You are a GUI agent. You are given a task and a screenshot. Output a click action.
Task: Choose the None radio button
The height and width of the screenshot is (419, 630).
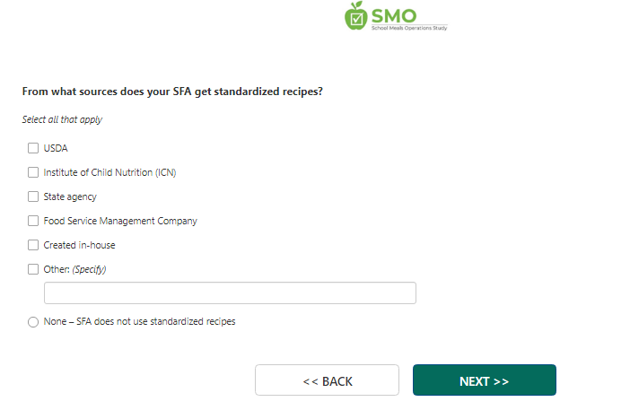pos(33,321)
